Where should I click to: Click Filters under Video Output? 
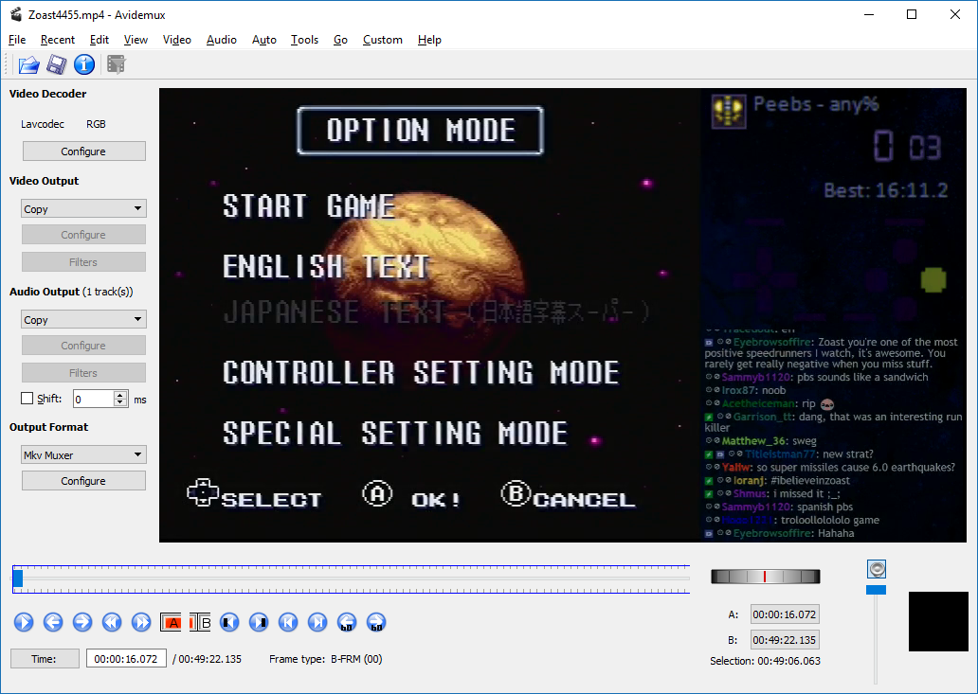[83, 262]
